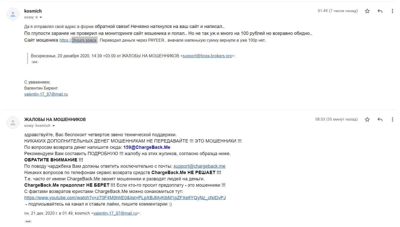Click valentin-17_87@mail.ru in the quoted header
The width and height of the screenshot is (400, 227).
[115, 213]
